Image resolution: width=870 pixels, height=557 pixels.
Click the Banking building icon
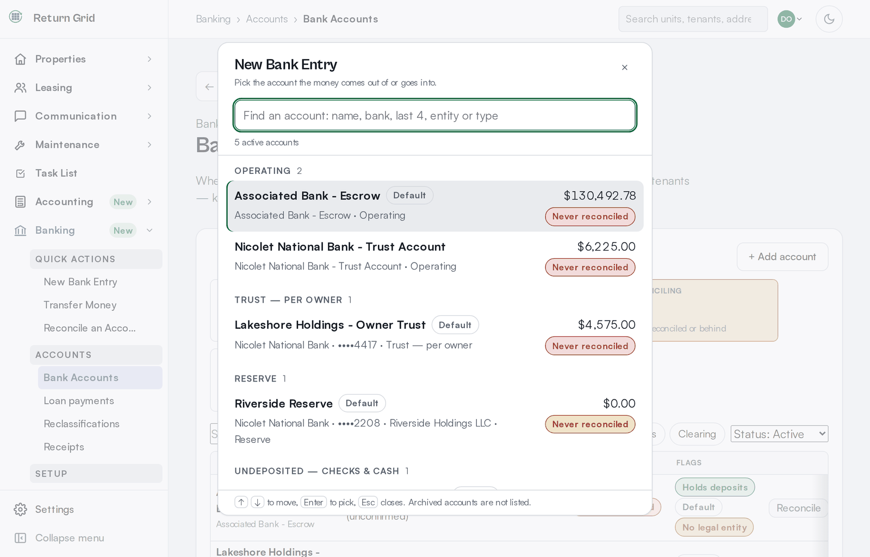tap(21, 230)
